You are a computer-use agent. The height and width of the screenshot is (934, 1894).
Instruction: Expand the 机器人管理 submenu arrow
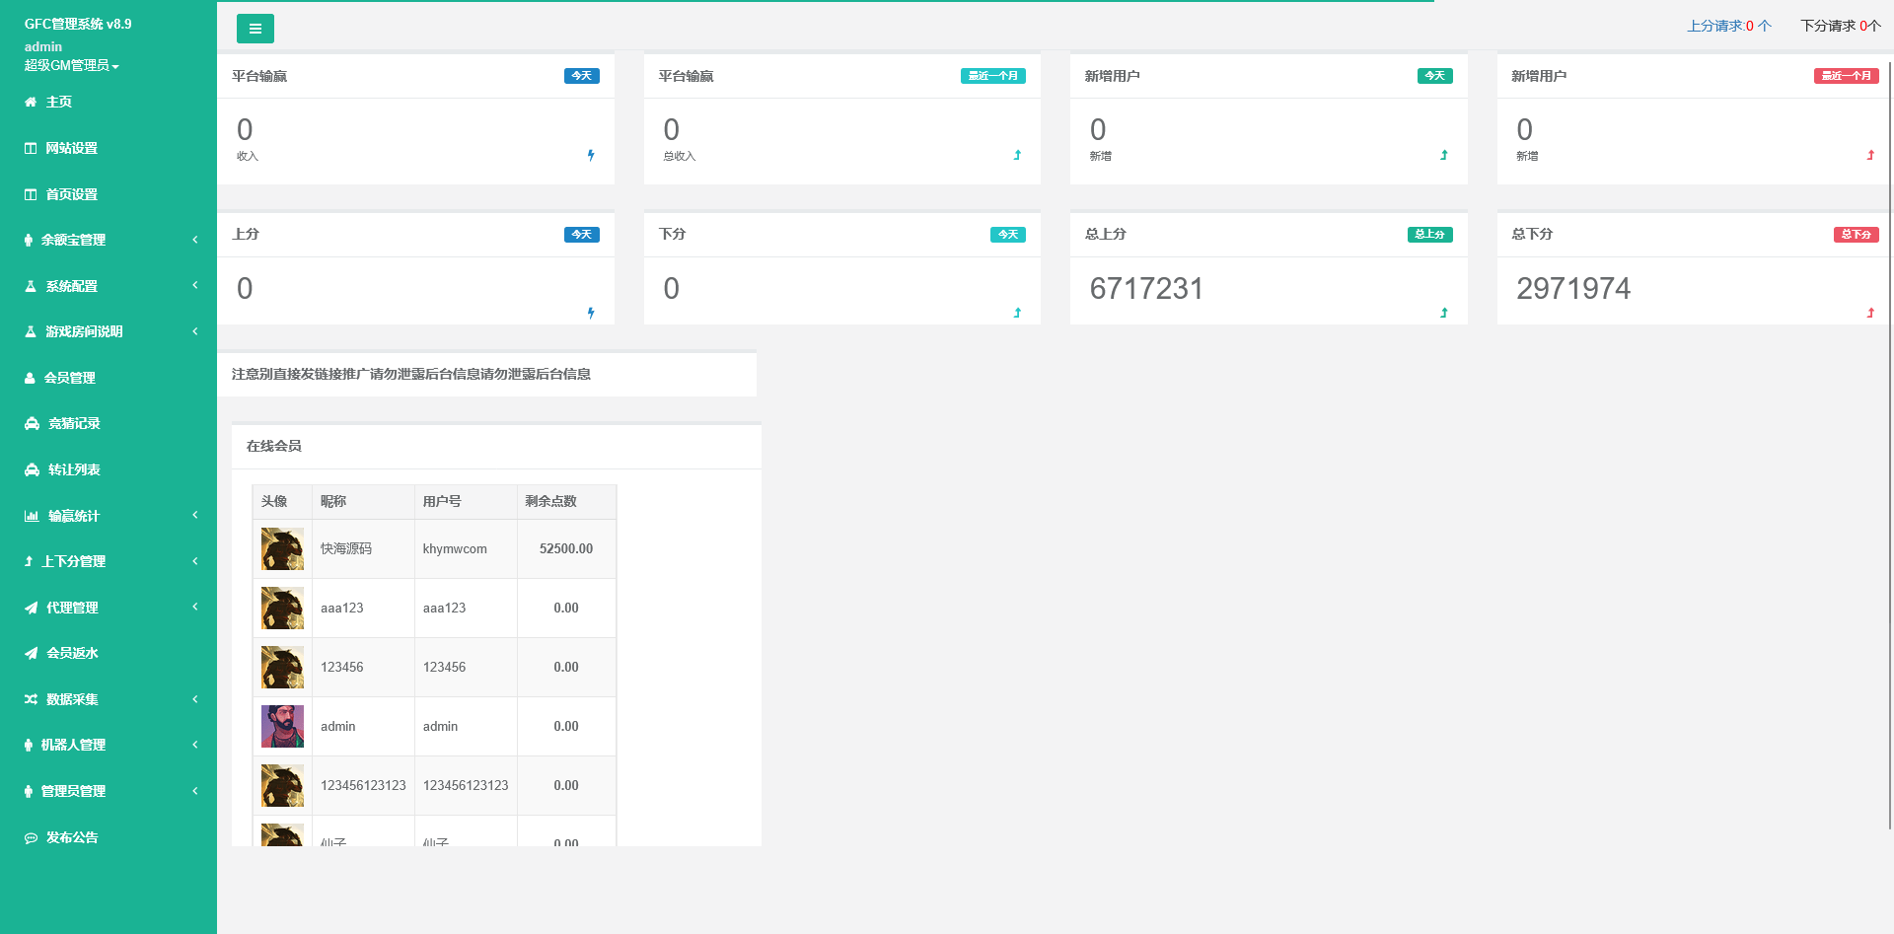pos(195,745)
